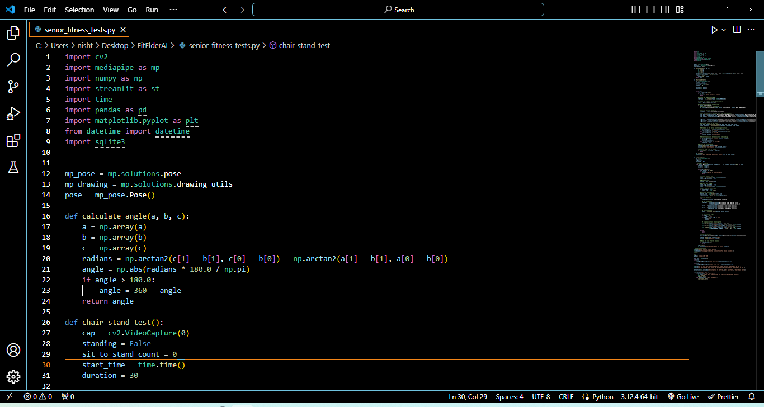This screenshot has height=407, width=764.
Task: Run Python file with play button
Action: [714, 30]
